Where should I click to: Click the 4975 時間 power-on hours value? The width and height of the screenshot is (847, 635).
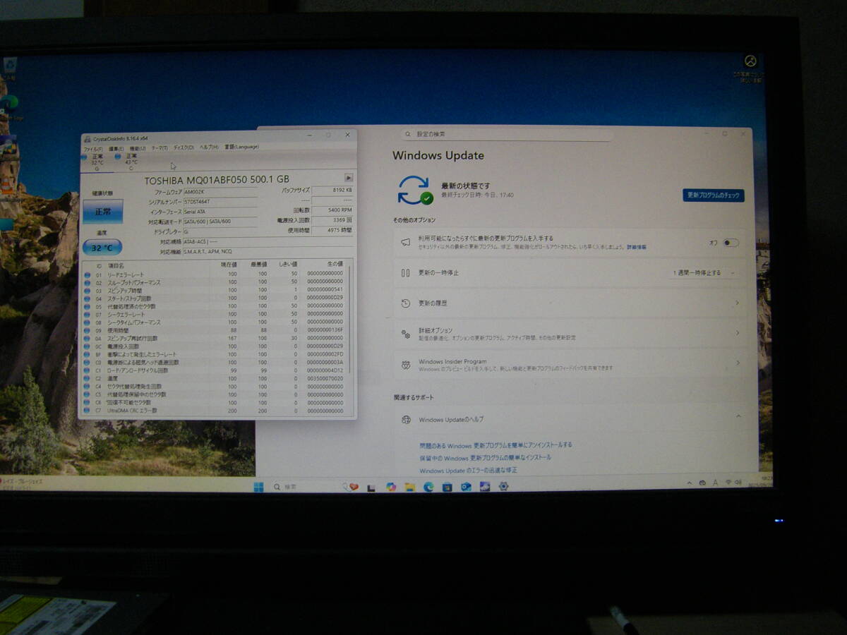332,230
